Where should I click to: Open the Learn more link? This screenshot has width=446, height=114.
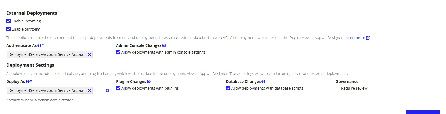pyautogui.click(x=355, y=38)
